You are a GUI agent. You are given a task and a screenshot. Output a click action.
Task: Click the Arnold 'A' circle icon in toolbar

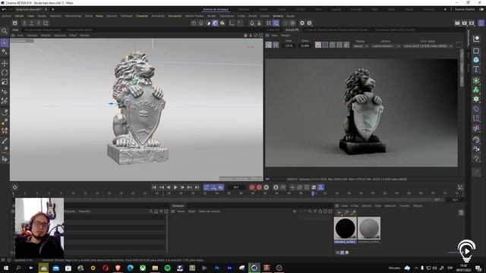[309, 23]
